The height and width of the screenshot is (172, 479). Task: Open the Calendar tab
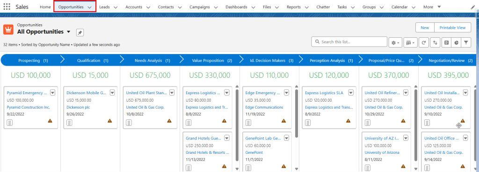[x=399, y=7]
